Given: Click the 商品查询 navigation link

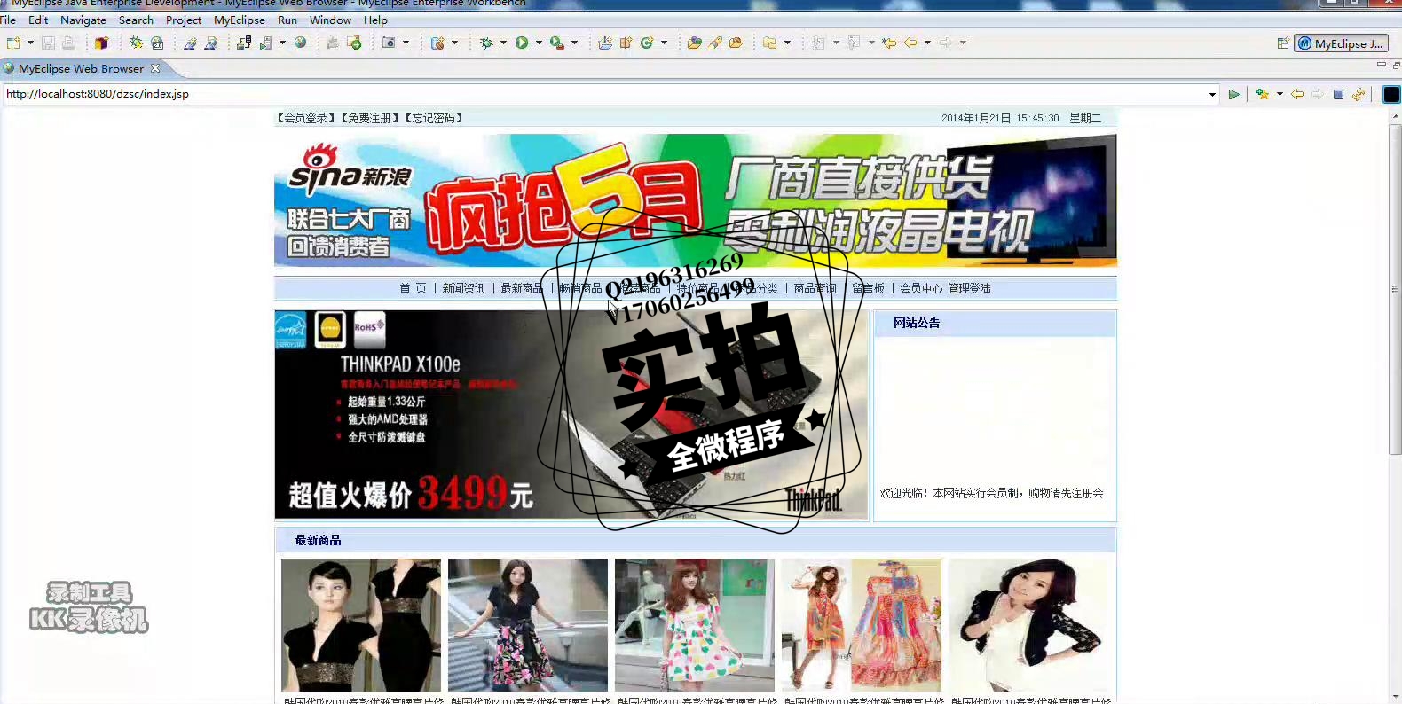Looking at the screenshot, I should pyautogui.click(x=815, y=288).
